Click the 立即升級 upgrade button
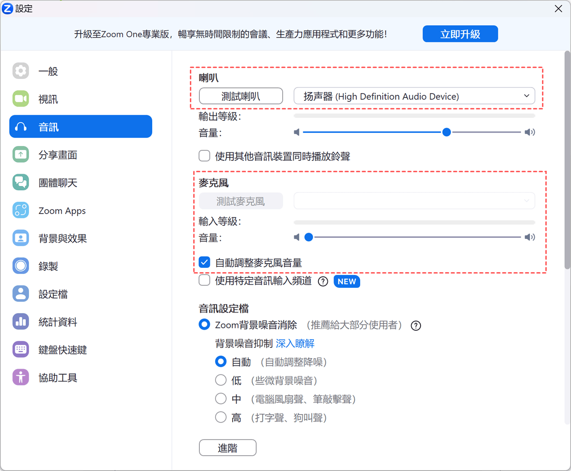 click(460, 34)
